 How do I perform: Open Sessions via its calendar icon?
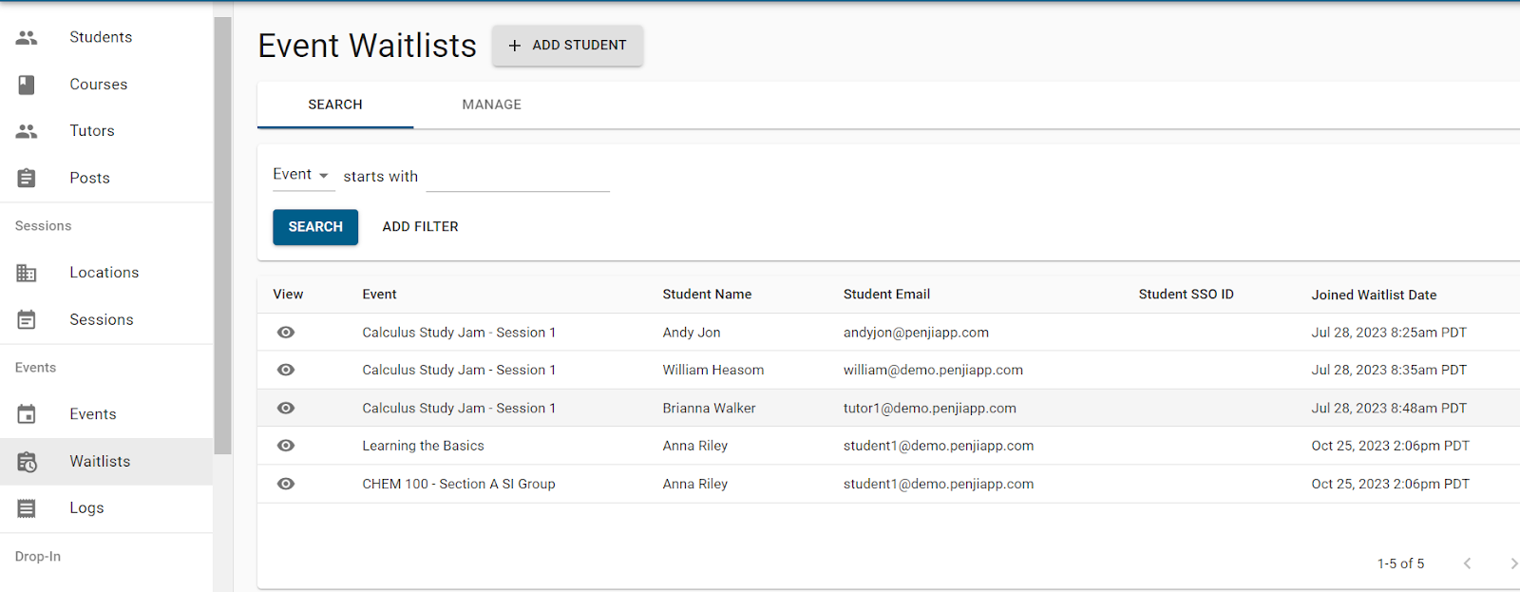click(x=27, y=320)
